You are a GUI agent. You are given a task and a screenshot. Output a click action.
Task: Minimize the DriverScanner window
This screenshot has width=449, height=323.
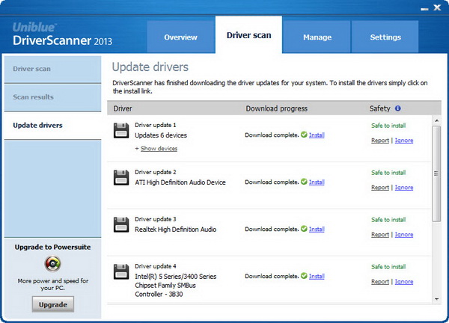pos(424,9)
